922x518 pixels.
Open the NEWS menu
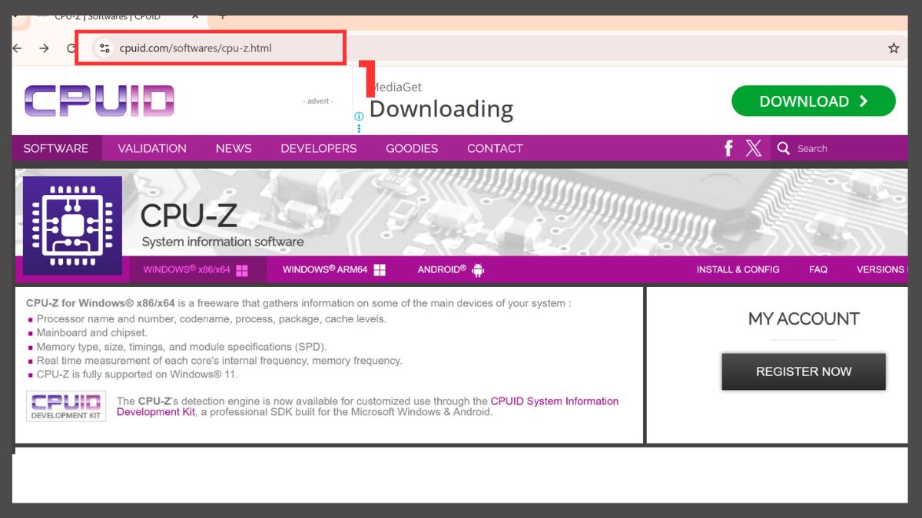[x=234, y=149]
